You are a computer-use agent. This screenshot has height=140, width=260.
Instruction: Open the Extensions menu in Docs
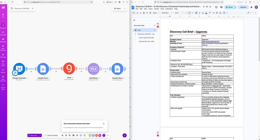[x=169, y=9]
